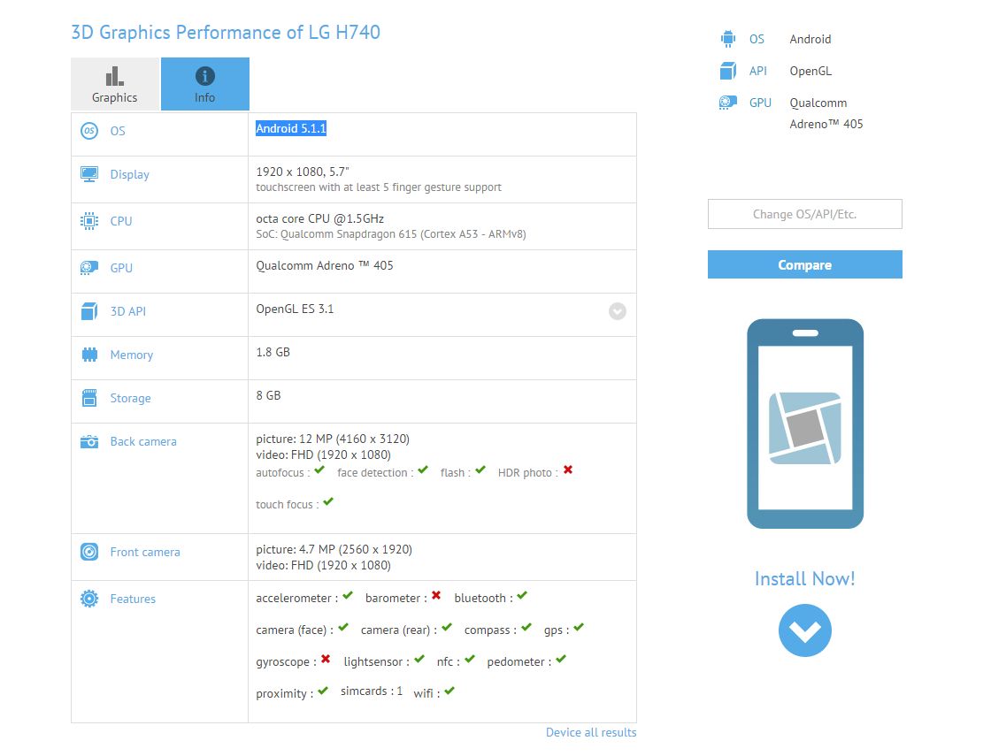This screenshot has width=991, height=756.
Task: Click the GPU icon in the sidebar
Action: (728, 103)
